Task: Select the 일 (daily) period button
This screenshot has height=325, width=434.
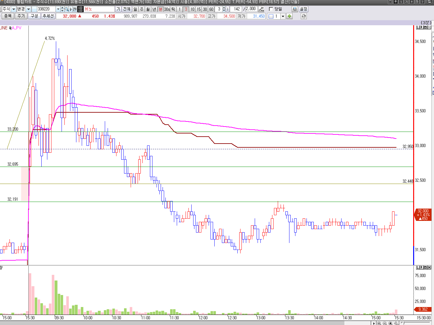Action: [135, 9]
